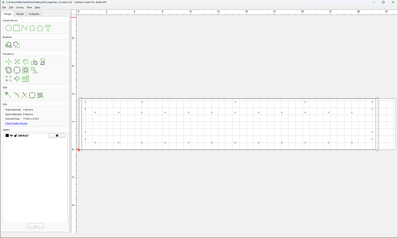Click the concentric squares Transform icon
Image resolution: width=398 pixels, height=238 pixels.
(25, 70)
